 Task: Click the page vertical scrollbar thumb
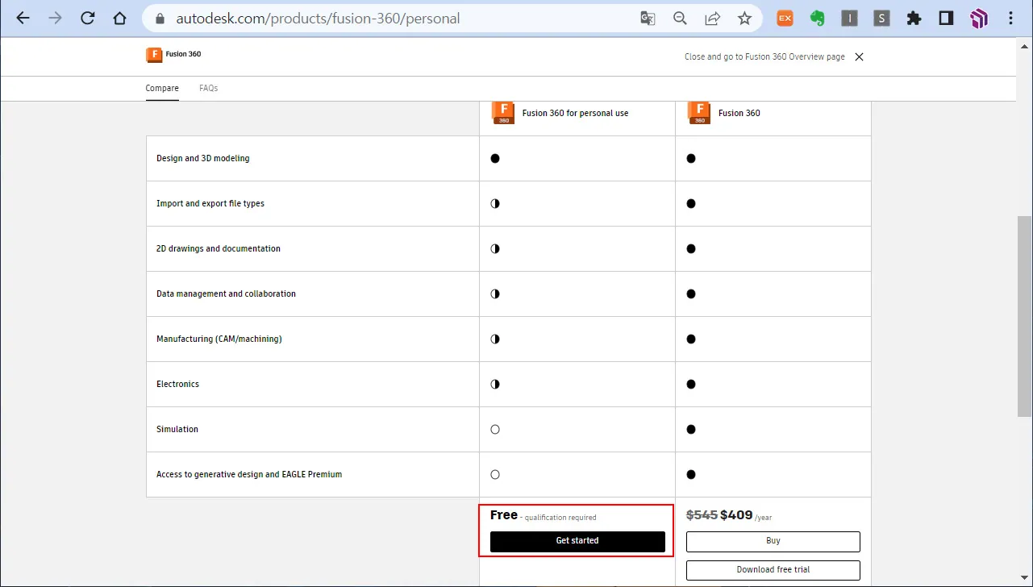pos(1024,316)
